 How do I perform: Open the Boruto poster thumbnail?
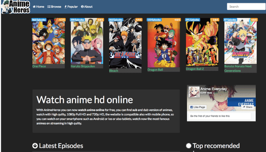(x=241, y=41)
